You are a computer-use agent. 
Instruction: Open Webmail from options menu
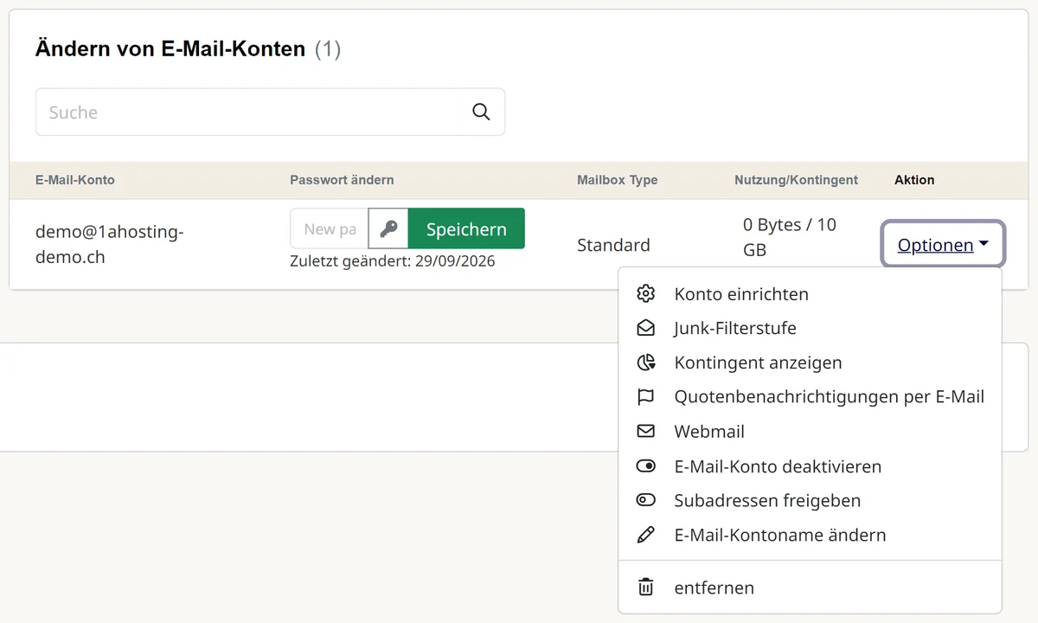pos(709,432)
